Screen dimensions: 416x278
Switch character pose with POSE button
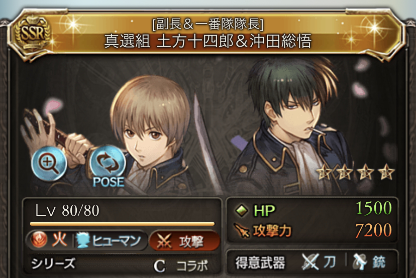pos(108,167)
